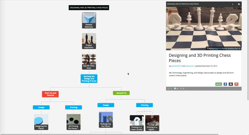Select Design node under First Try

[x=41, y=107]
